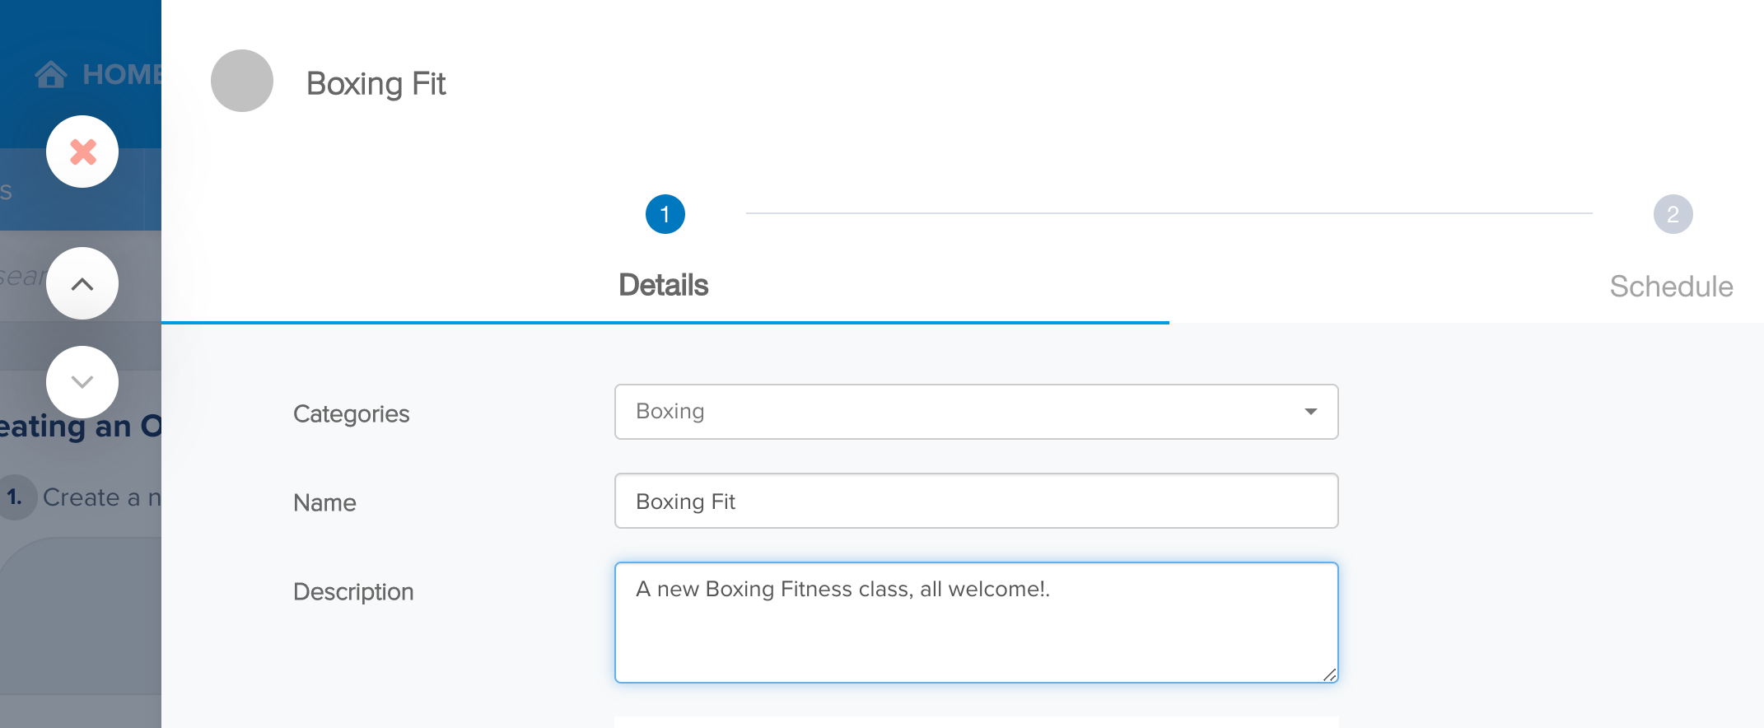Select step 1 circle indicator
1764x728 pixels.
pyautogui.click(x=665, y=214)
